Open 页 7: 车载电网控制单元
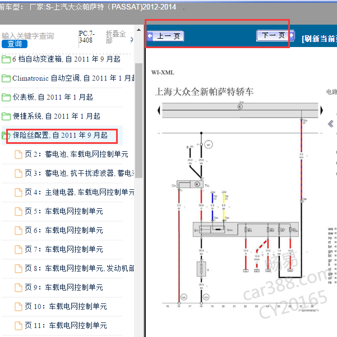337x337 pixels. coord(64,250)
